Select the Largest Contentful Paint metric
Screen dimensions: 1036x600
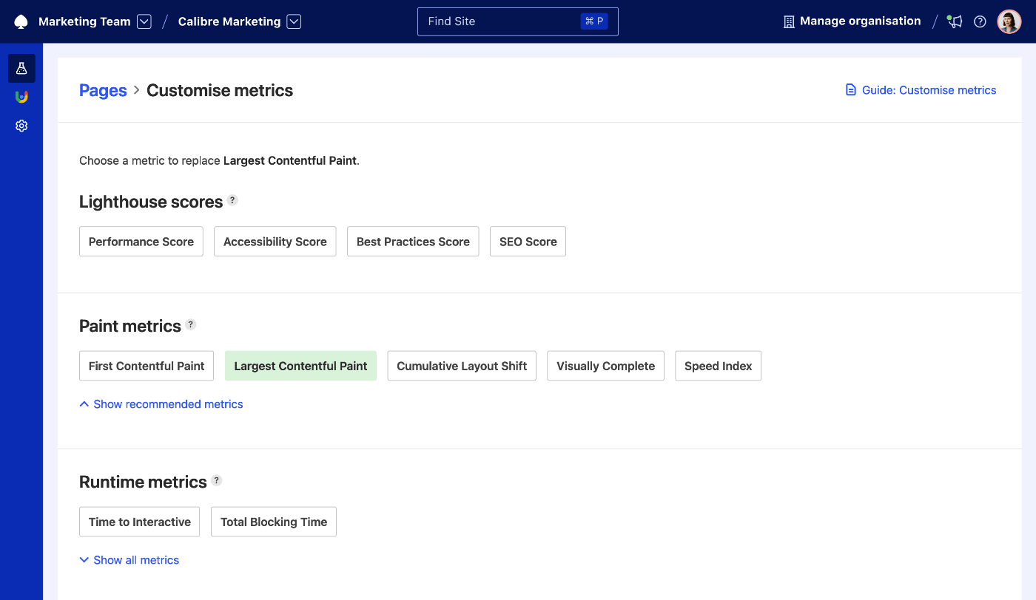pos(300,365)
